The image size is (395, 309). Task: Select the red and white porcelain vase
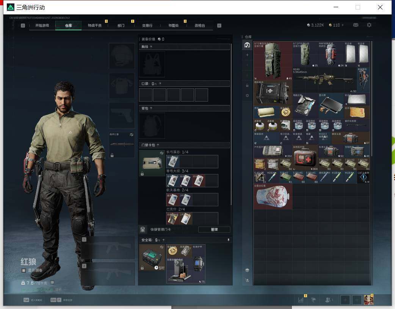click(273, 196)
